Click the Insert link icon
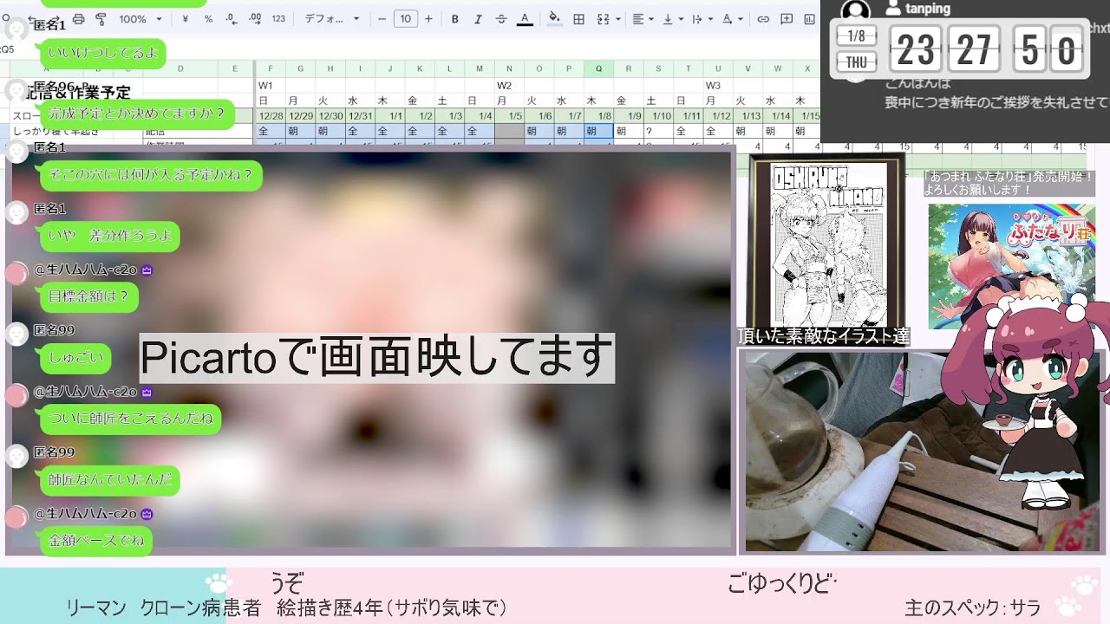Image resolution: width=1110 pixels, height=624 pixels. click(763, 19)
